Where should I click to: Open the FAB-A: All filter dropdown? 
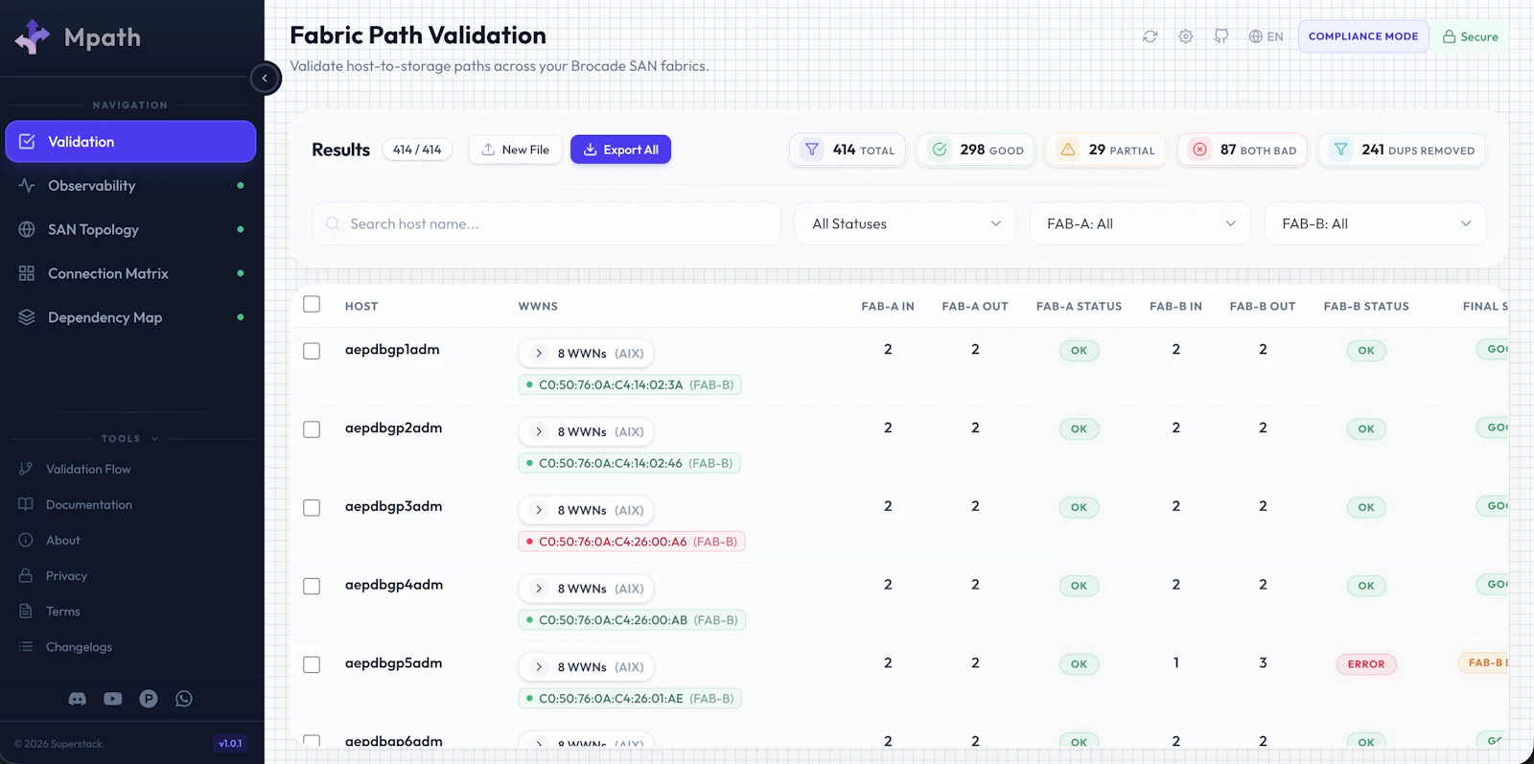point(1140,224)
